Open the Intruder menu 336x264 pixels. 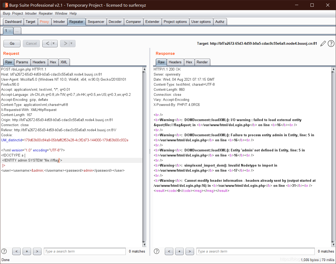[31, 13]
